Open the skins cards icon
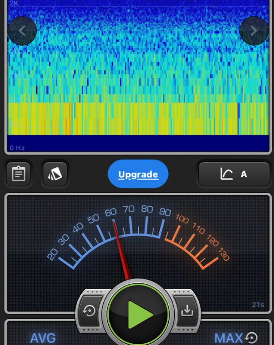This screenshot has width=274, height=345. [55, 174]
